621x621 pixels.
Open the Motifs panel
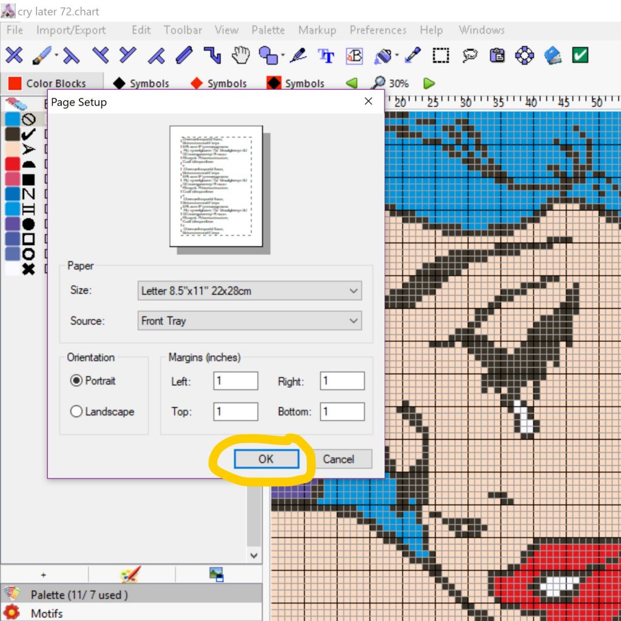(x=131, y=613)
